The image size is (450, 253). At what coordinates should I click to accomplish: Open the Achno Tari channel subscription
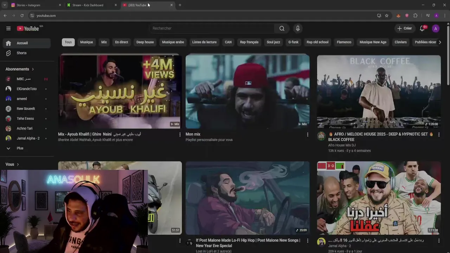[27, 128]
